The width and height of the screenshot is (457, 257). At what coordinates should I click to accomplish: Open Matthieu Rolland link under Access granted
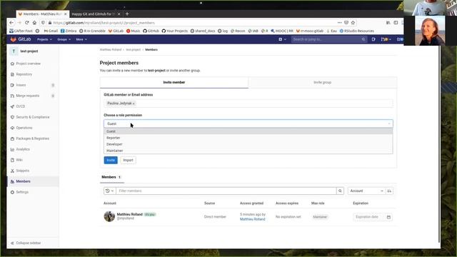(x=252, y=219)
